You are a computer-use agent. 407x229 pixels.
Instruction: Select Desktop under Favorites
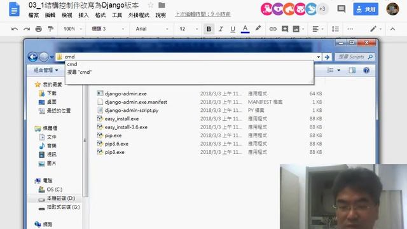click(x=48, y=102)
